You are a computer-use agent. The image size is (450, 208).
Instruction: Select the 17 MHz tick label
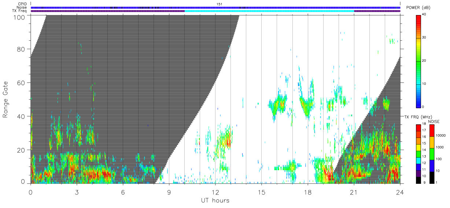424,131
